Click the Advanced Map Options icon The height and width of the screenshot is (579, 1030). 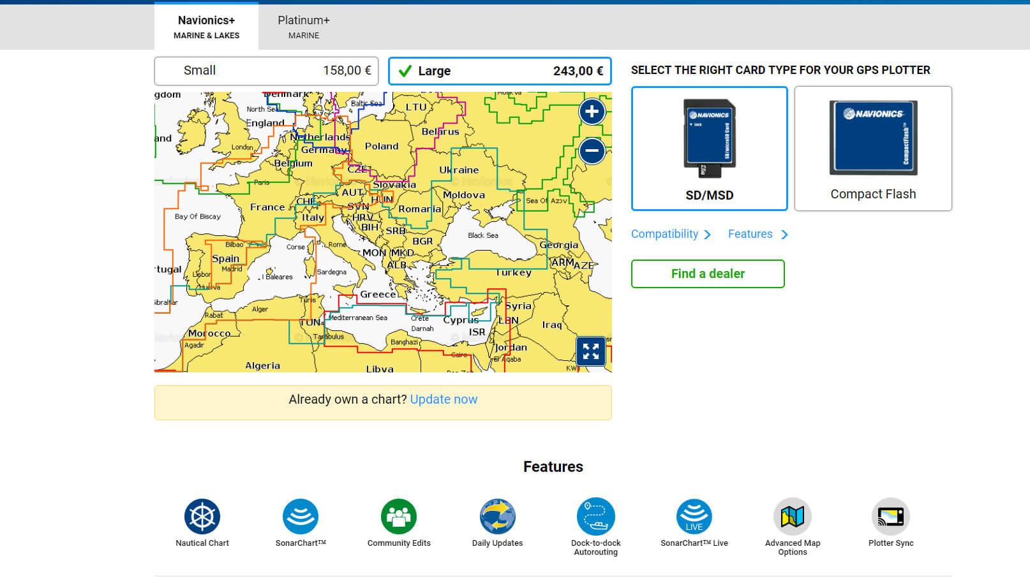792,517
